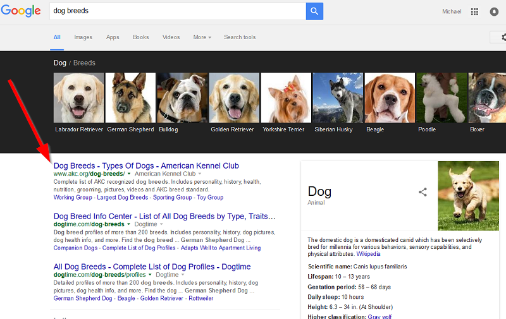Click the Gestation period row
The width and height of the screenshot is (506, 319).
click(349, 287)
